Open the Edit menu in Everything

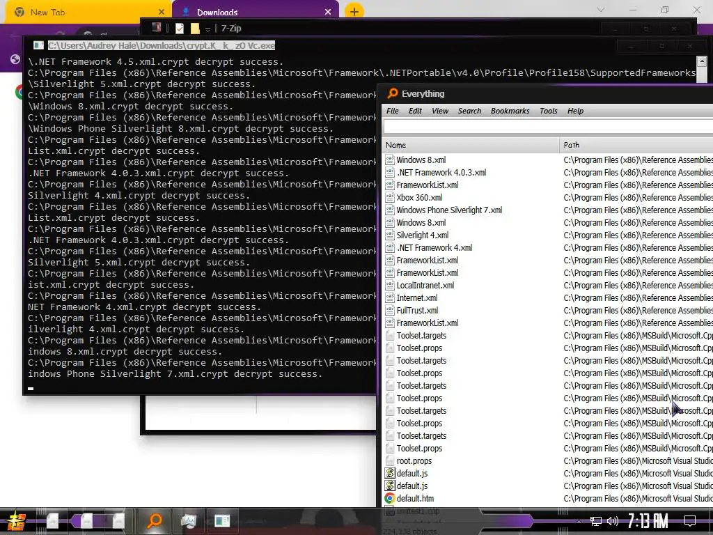[415, 111]
